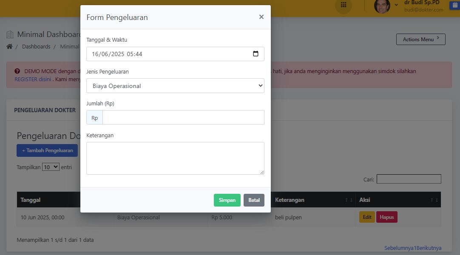Expand the Jenis Pengeluaran dropdown
Image resolution: width=460 pixels, height=255 pixels.
coord(175,86)
